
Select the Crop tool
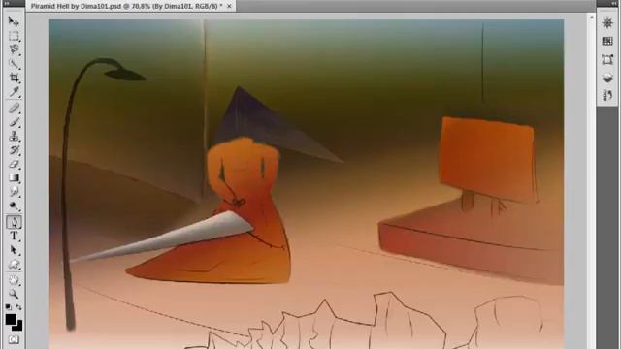[14, 78]
